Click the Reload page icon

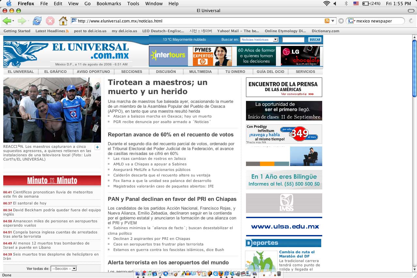[x=37, y=20]
